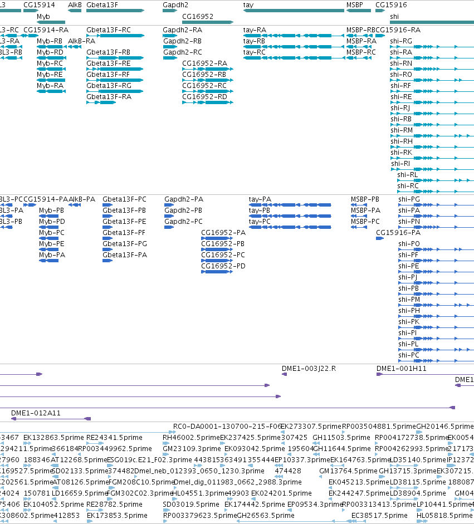The height and width of the screenshot is (524, 474).
Task: Click EST GH11644.5prime
Action: click(x=342, y=448)
